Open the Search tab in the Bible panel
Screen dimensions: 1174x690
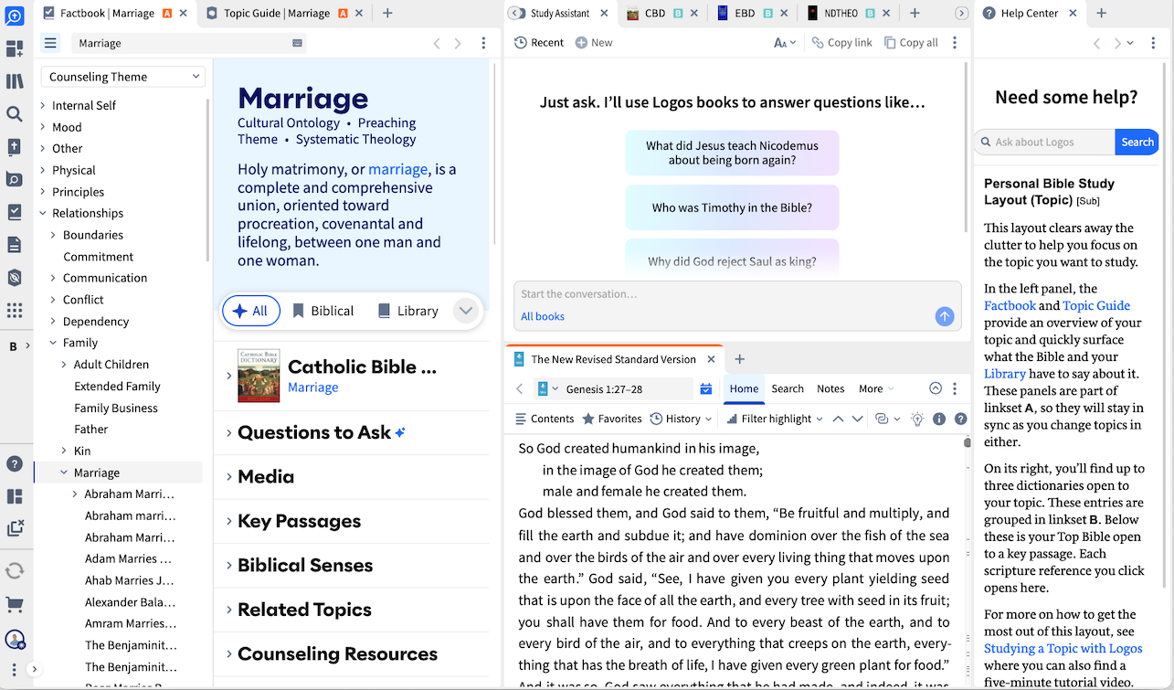click(x=788, y=388)
